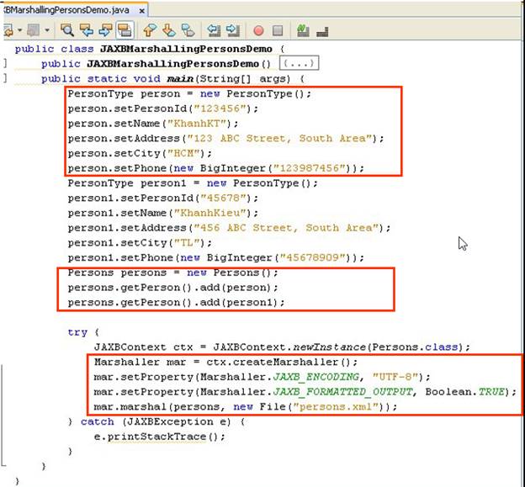
Task: Click the Find Selection magnifier icon
Action: coord(67,30)
